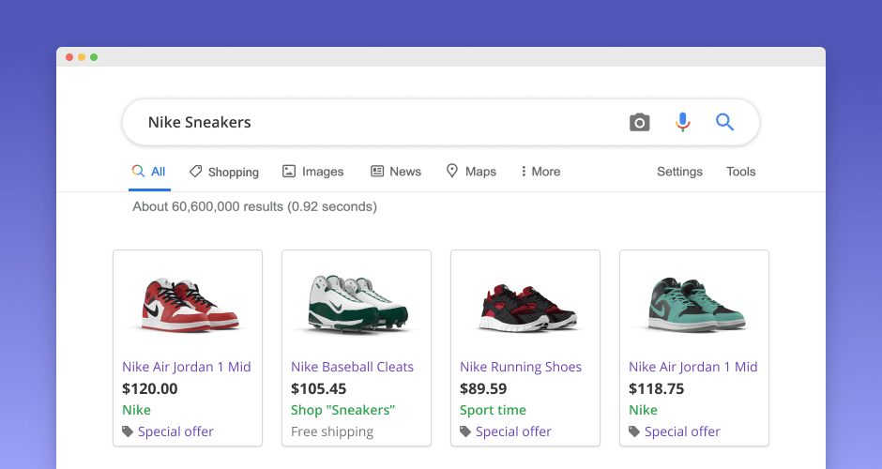882x469 pixels.
Task: Click the $89.59 price text
Action: coord(483,388)
